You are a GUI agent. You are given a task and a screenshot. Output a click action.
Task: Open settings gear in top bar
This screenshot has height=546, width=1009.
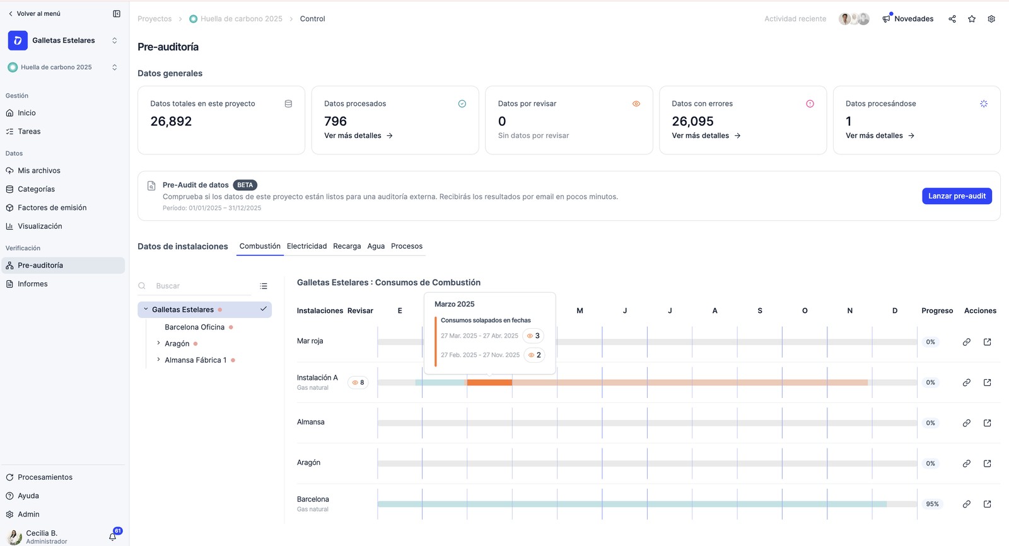(991, 19)
